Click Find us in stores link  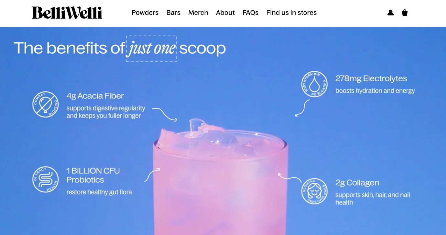(291, 13)
